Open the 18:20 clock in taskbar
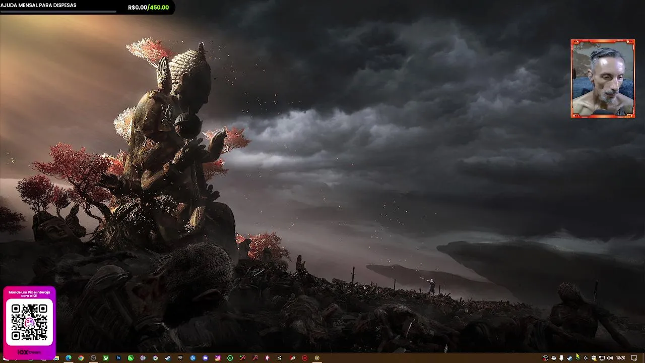 pyautogui.click(x=621, y=358)
